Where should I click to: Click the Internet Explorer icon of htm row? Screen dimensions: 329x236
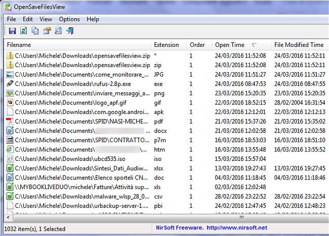pyautogui.click(x=10, y=149)
